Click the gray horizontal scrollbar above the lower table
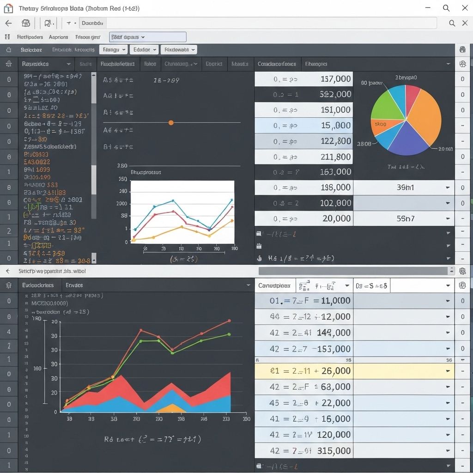The height and width of the screenshot is (473, 473). (352, 271)
